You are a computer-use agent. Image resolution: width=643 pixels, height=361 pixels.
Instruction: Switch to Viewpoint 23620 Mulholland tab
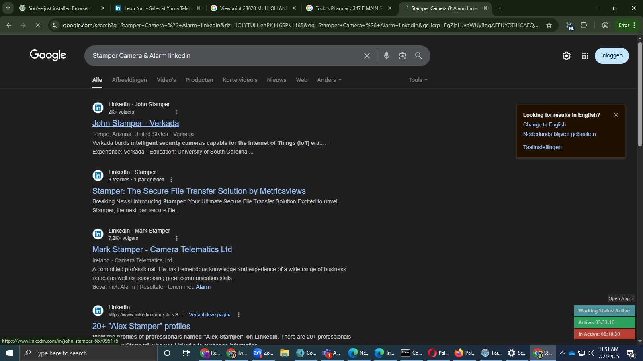coord(252,8)
